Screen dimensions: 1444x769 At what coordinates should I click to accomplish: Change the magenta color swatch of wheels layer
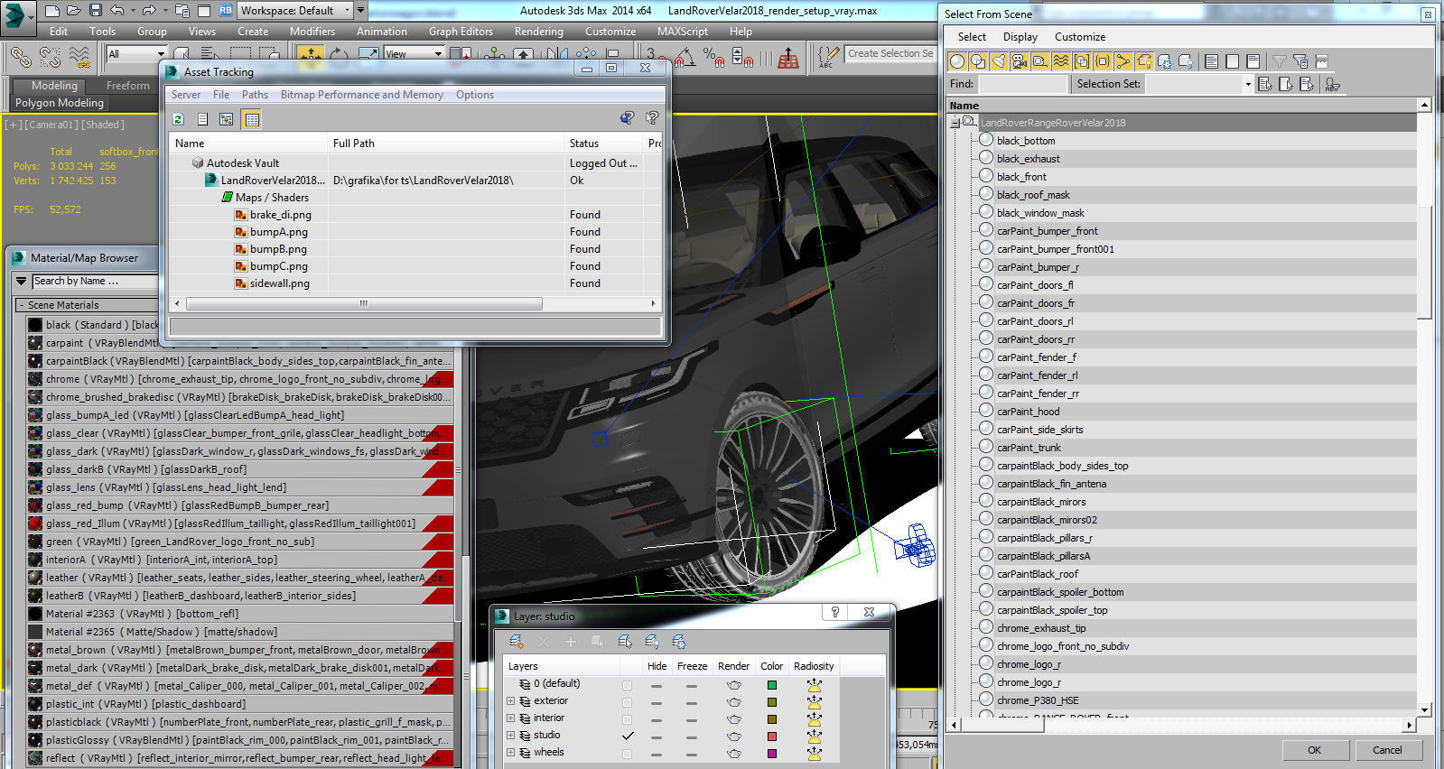(771, 754)
